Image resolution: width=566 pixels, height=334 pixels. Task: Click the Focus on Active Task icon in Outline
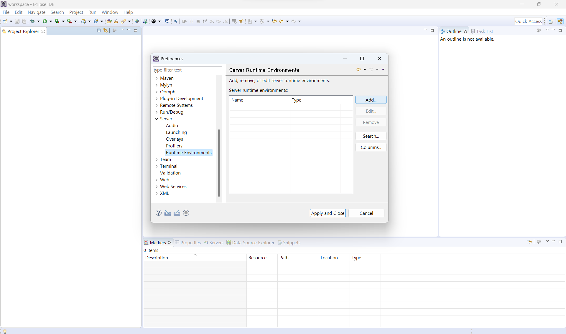point(539,31)
